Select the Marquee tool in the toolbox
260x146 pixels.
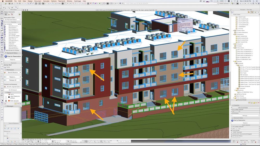tap(2, 16)
